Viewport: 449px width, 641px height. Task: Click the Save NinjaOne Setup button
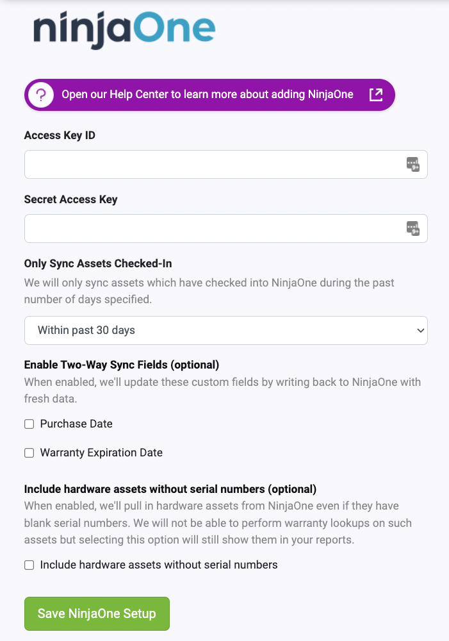click(96, 613)
